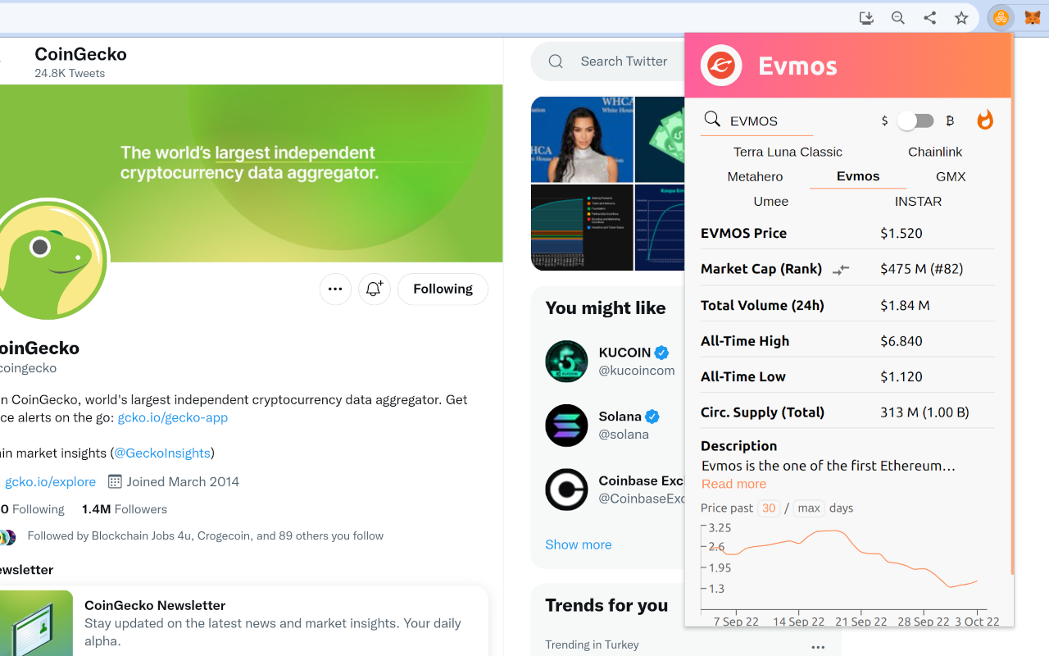
Task: Open the Kim Kardashian media thumbnail
Action: [582, 139]
